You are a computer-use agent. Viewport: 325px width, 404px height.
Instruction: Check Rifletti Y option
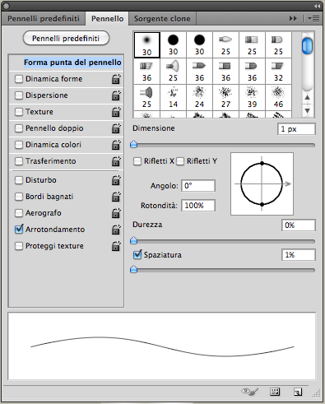pyautogui.click(x=180, y=161)
